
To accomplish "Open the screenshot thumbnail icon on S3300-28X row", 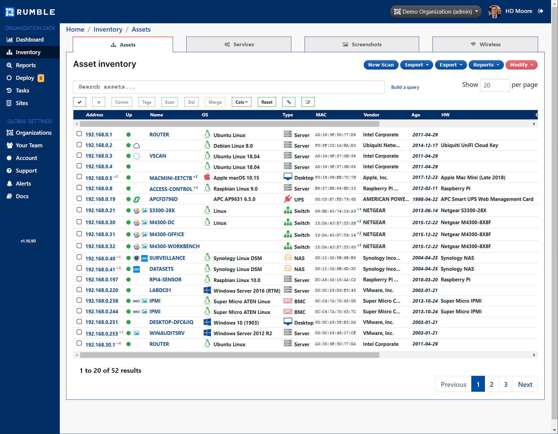I will 144,211.
